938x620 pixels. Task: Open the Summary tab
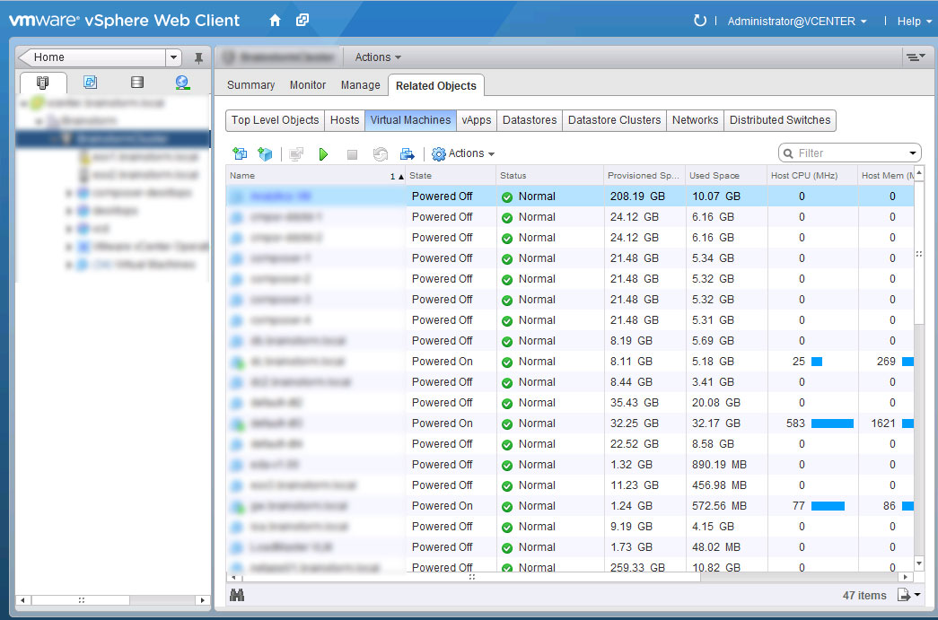coord(250,85)
